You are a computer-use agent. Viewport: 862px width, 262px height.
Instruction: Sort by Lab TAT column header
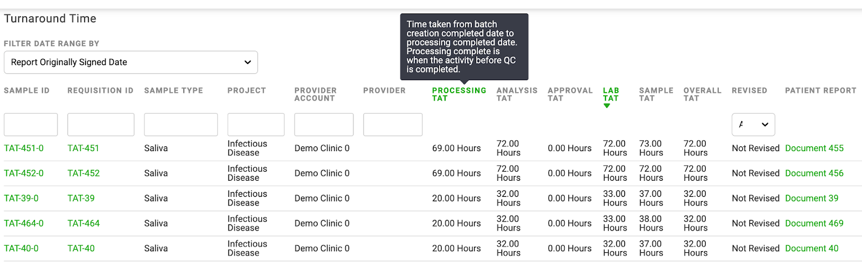click(611, 94)
